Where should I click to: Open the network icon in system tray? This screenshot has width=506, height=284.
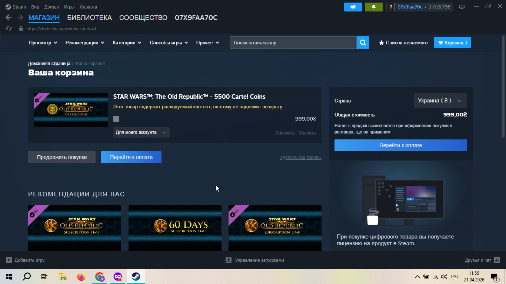click(436, 277)
